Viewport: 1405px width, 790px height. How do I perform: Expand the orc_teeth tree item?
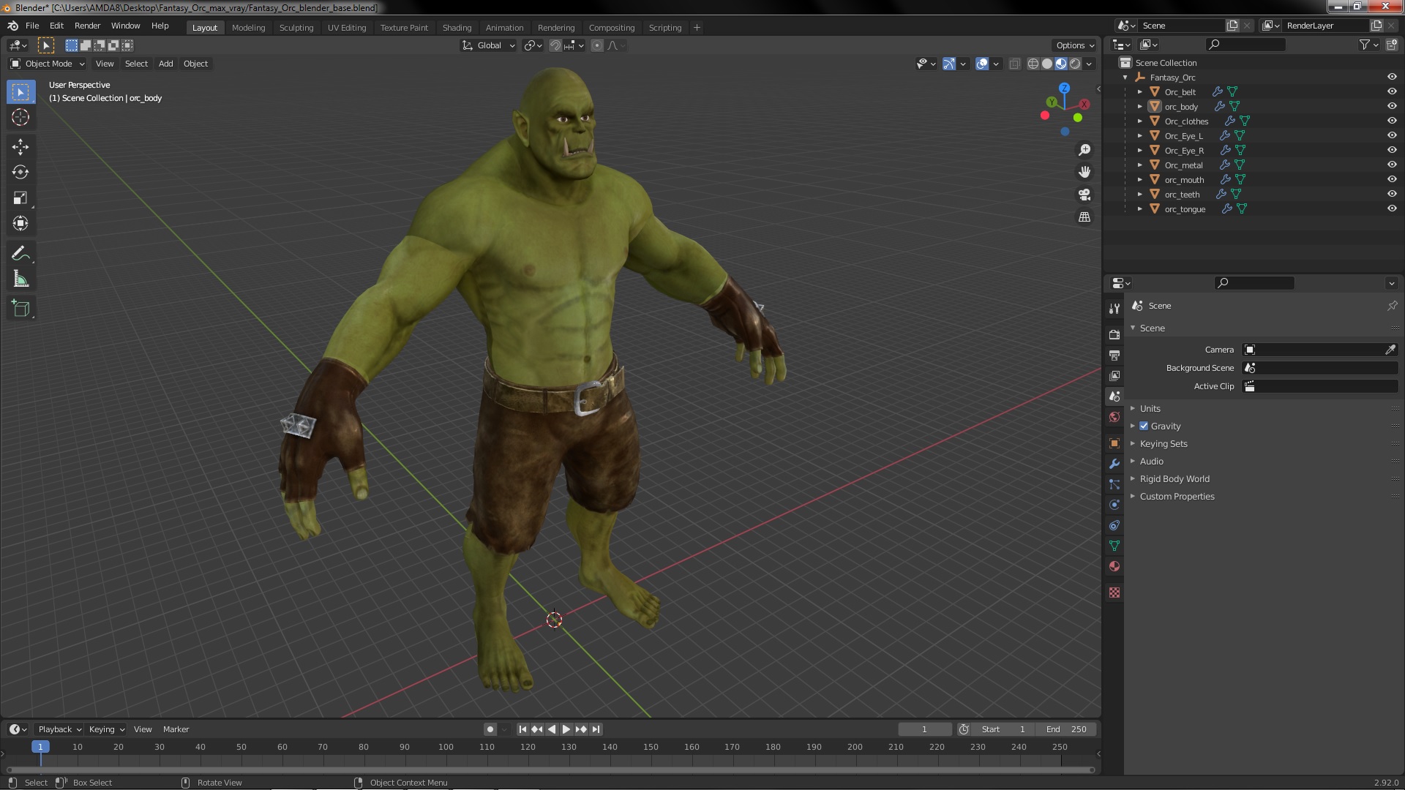[x=1139, y=195]
